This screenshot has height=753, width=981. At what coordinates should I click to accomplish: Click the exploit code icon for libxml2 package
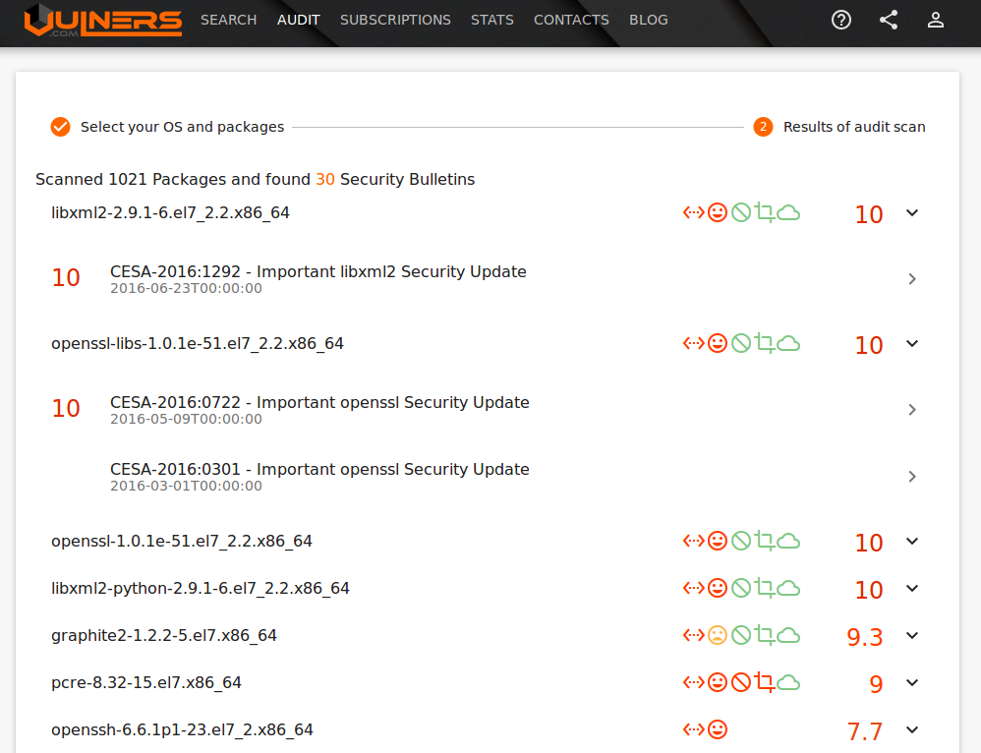(x=693, y=212)
